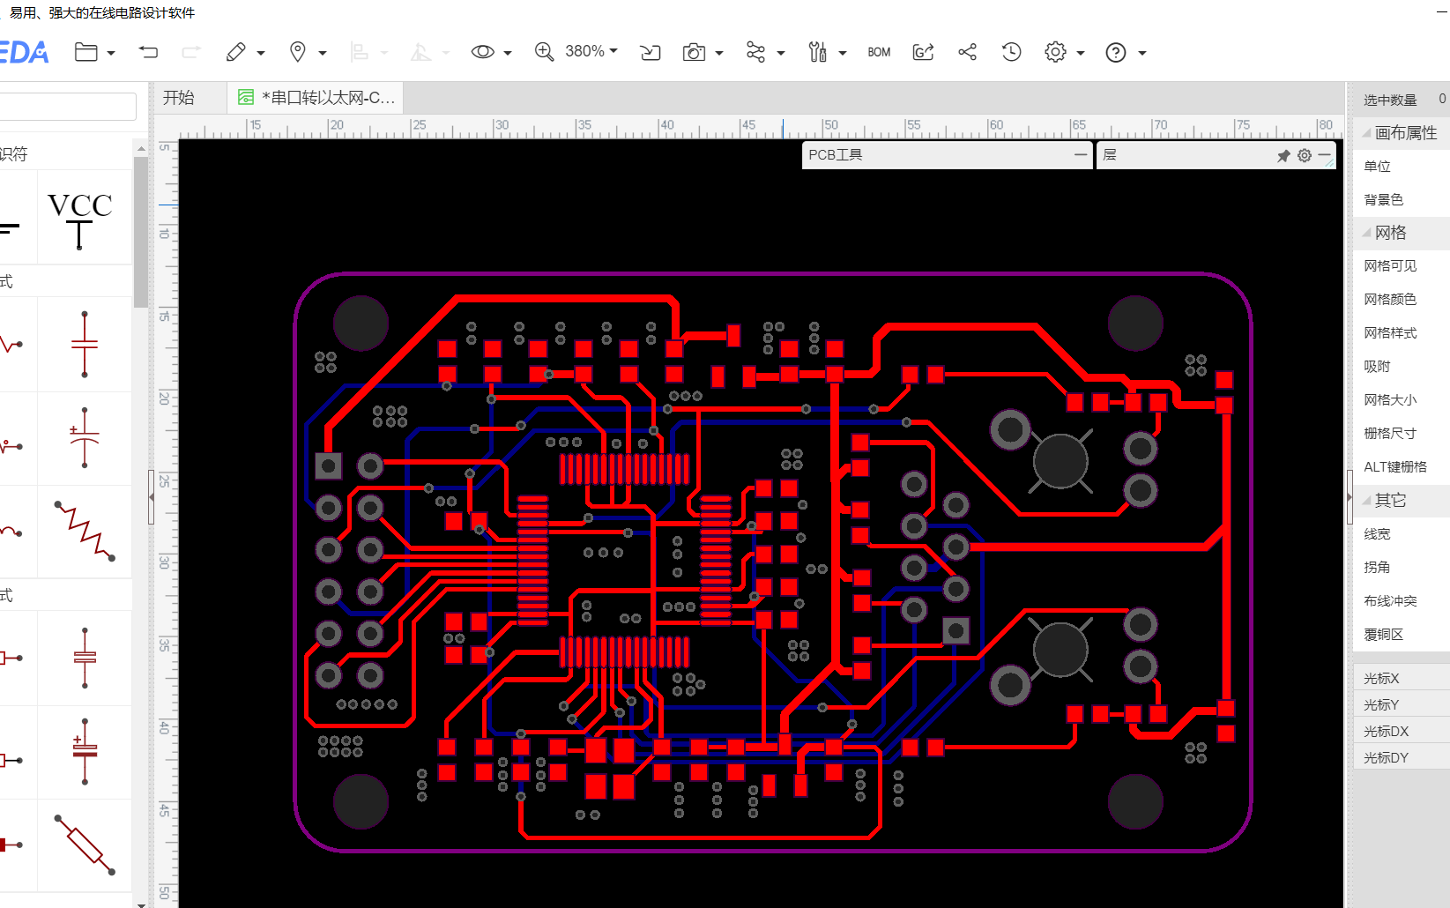Open the BOM export button
The height and width of the screenshot is (908, 1450).
point(879,52)
